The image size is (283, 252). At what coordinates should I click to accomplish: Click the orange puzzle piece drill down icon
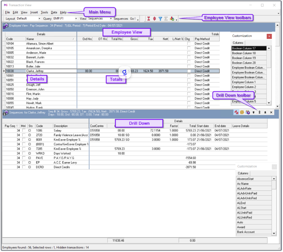tap(242, 112)
